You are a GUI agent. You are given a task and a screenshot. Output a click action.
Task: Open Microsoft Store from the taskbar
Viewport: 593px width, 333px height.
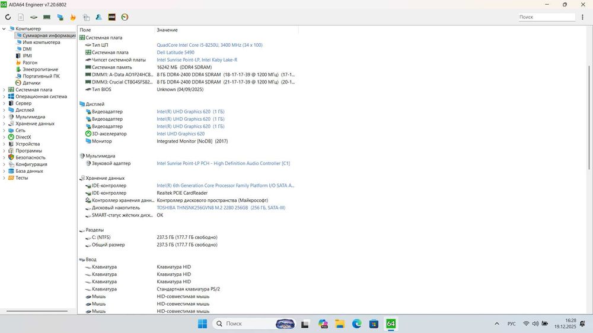pos(374,324)
